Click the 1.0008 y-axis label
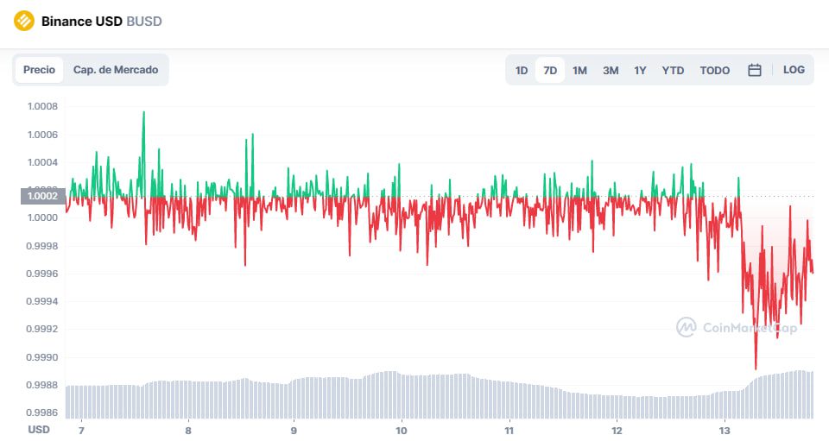 42,106
